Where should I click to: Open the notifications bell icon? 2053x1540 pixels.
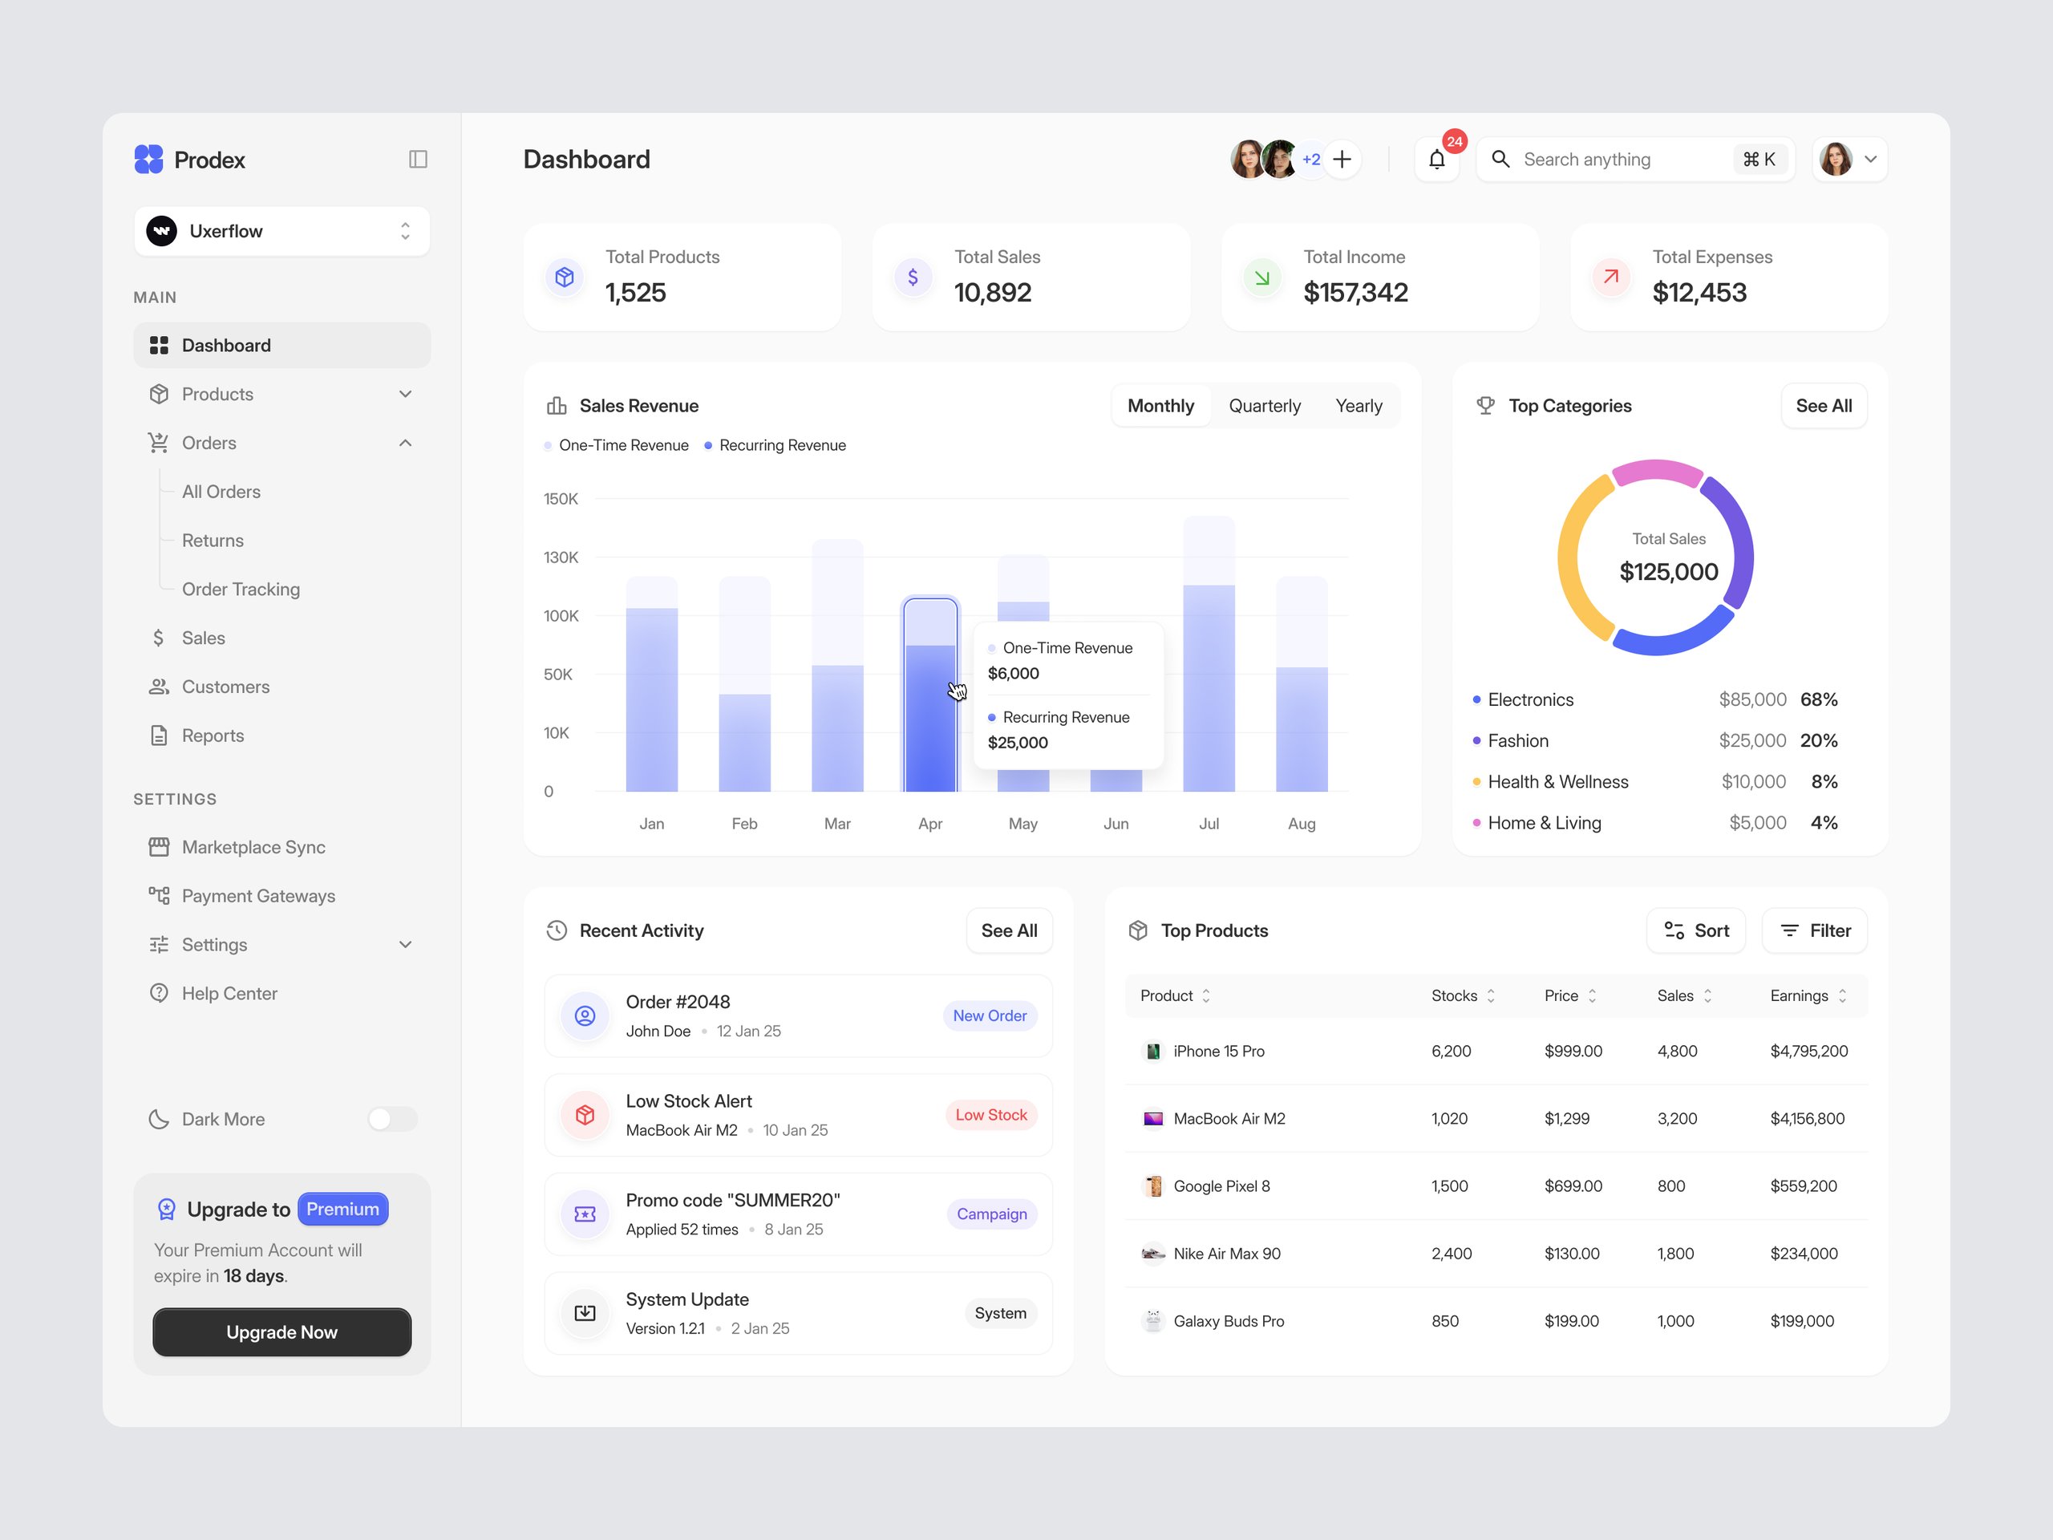point(1435,159)
